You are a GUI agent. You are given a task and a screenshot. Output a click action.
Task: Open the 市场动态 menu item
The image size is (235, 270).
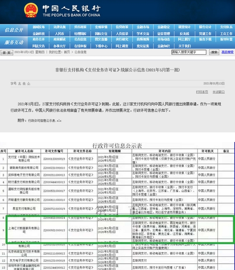[x=163, y=39]
